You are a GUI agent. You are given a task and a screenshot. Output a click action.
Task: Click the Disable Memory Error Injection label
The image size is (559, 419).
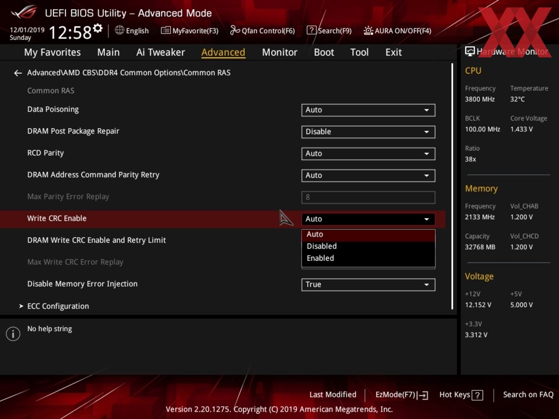82,284
